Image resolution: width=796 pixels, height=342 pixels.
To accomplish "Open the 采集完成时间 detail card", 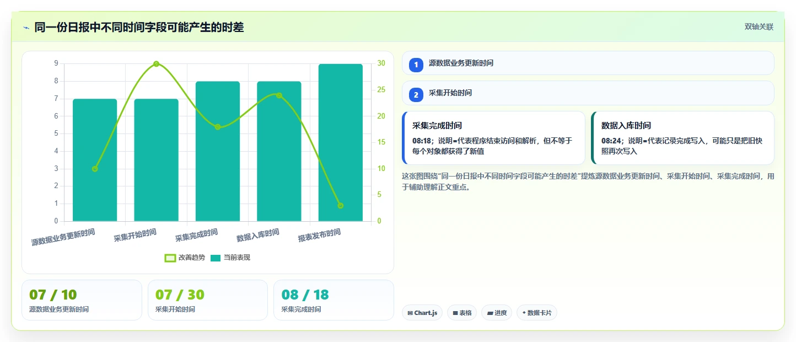I will 493,138.
